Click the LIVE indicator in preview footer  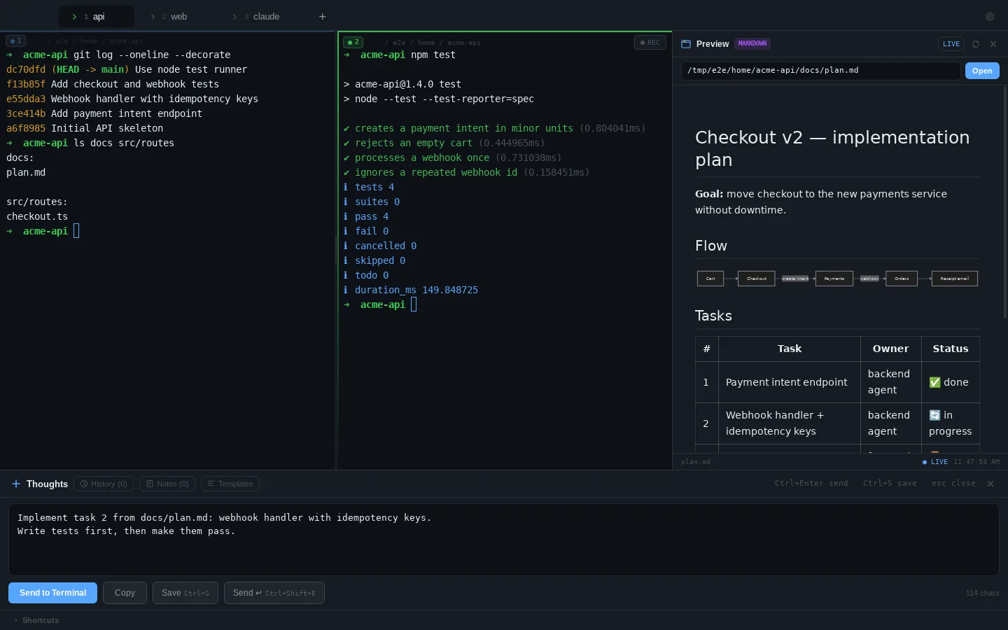[935, 462]
